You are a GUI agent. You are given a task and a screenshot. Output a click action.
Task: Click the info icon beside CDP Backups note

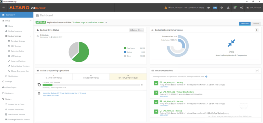click(206, 77)
